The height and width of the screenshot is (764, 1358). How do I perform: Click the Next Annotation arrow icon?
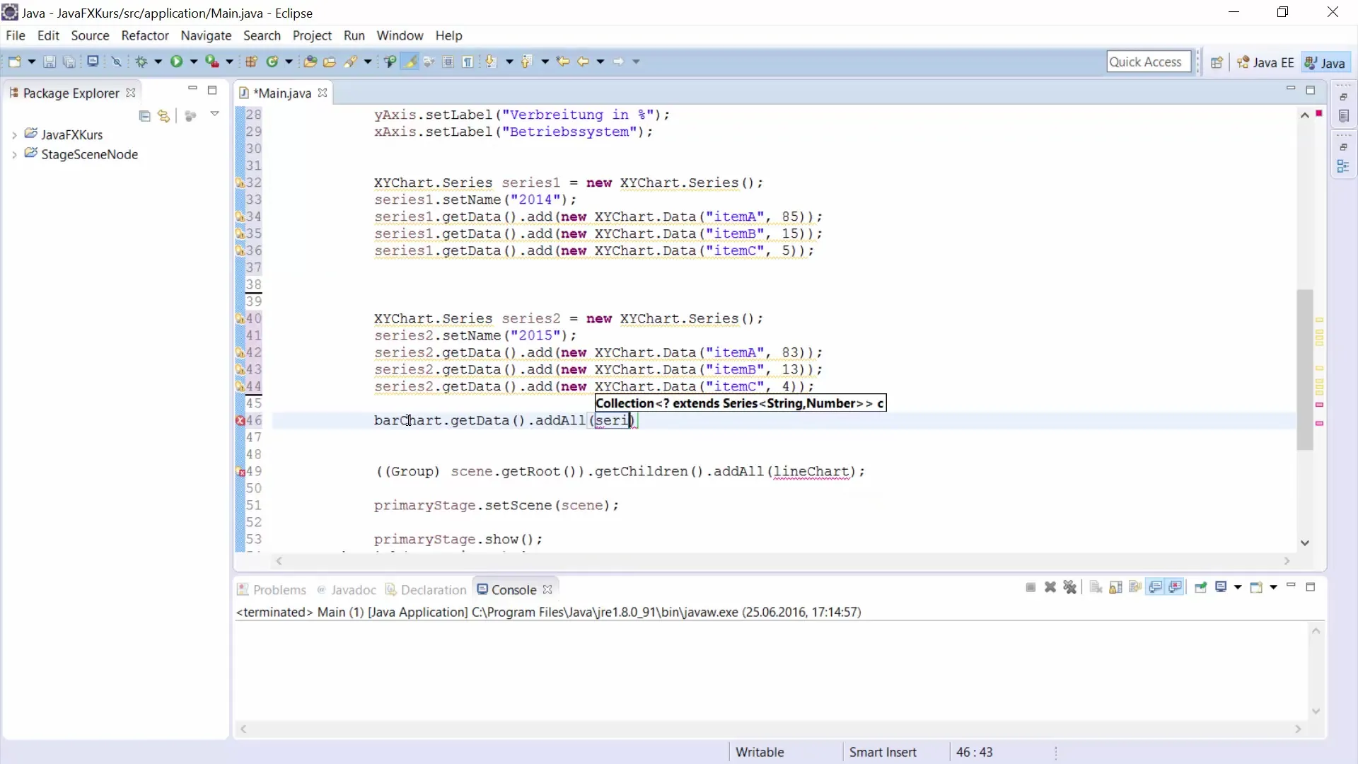(491, 62)
